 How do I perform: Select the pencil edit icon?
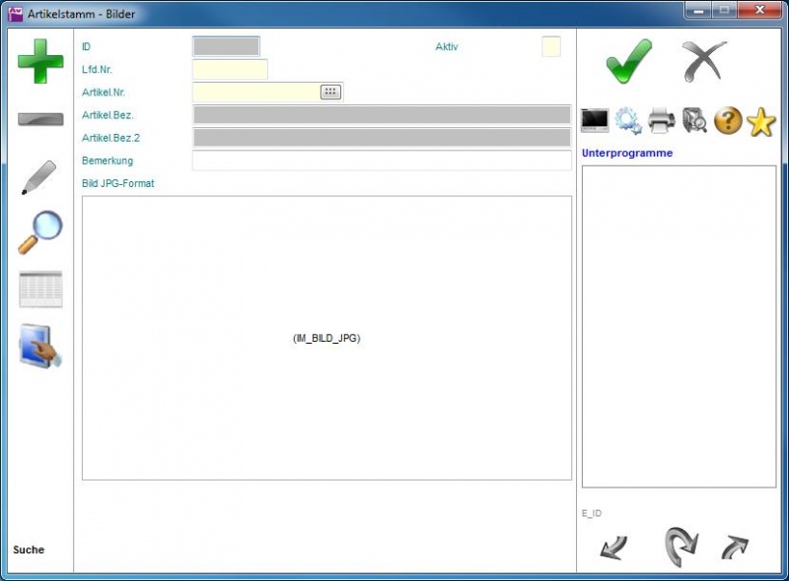(x=39, y=177)
